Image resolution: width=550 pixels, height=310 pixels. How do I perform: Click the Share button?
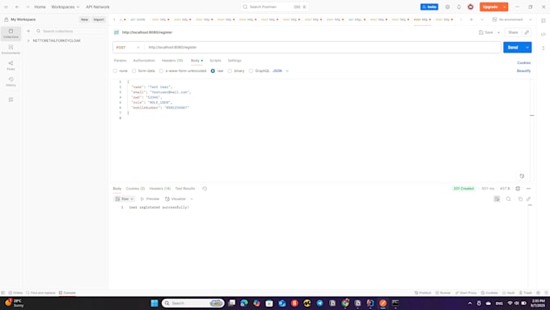pyautogui.click(x=513, y=32)
